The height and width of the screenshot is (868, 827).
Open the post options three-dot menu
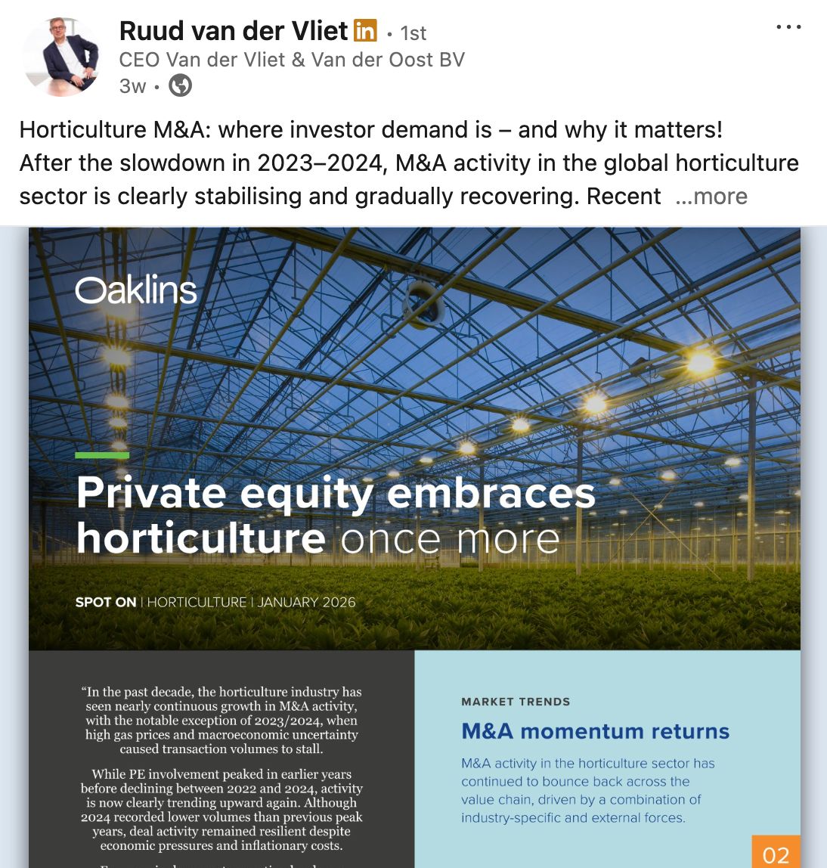pyautogui.click(x=789, y=26)
